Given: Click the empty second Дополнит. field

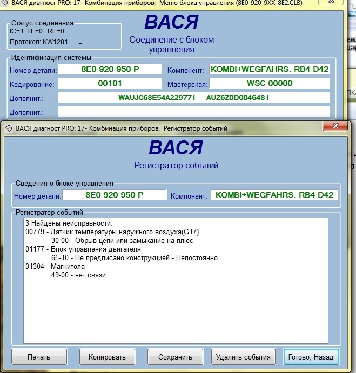Looking at the screenshot, I should pos(194,111).
